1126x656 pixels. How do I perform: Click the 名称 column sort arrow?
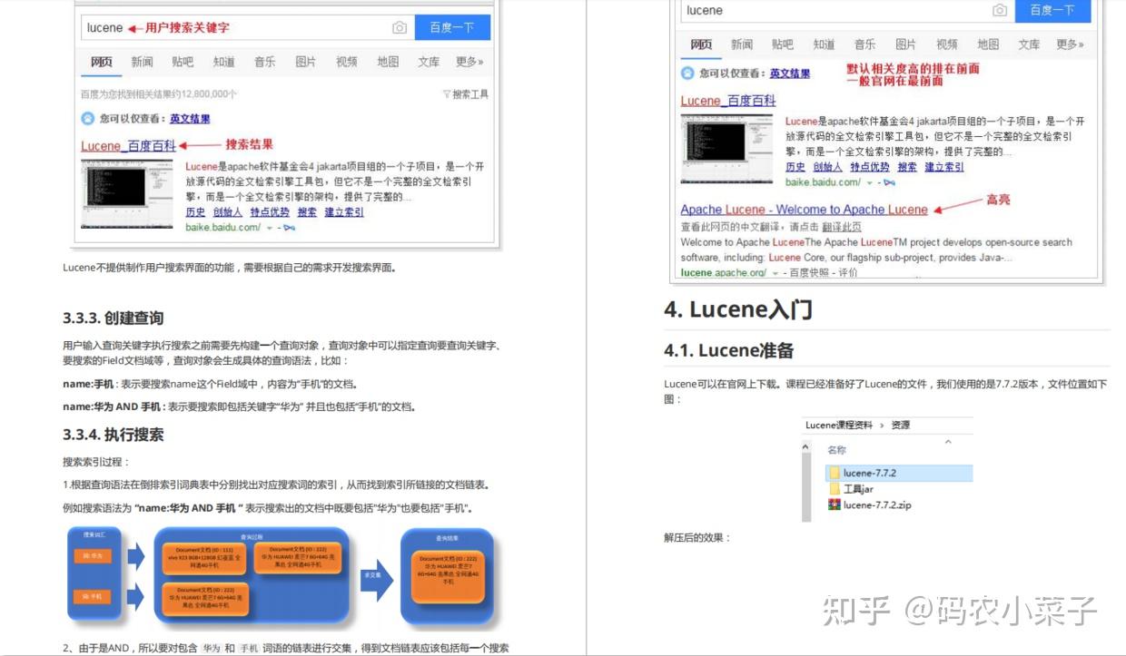948,442
